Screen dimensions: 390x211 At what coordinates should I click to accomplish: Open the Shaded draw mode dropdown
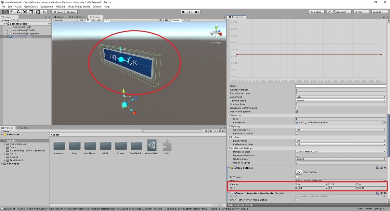point(66,20)
